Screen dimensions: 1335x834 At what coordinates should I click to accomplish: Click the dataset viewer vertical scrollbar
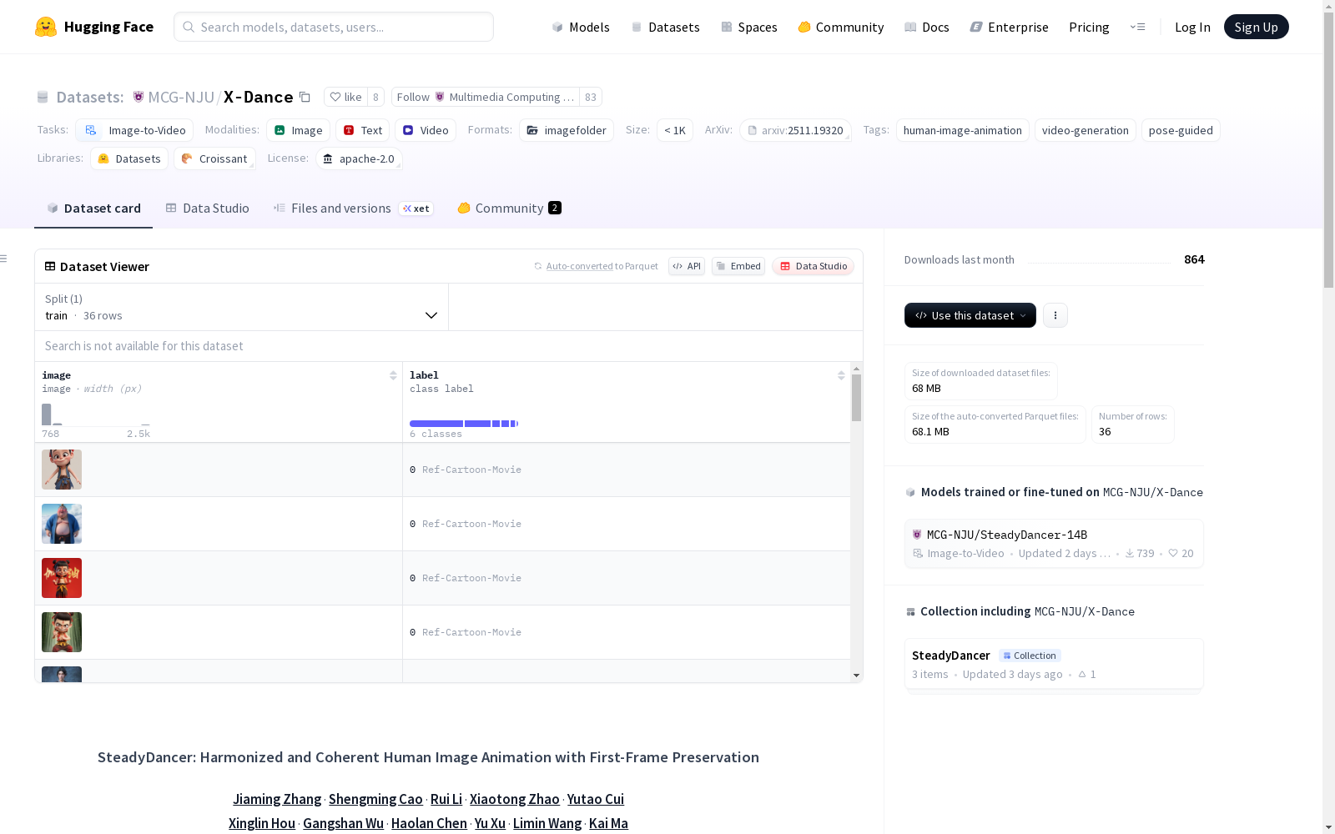click(856, 397)
